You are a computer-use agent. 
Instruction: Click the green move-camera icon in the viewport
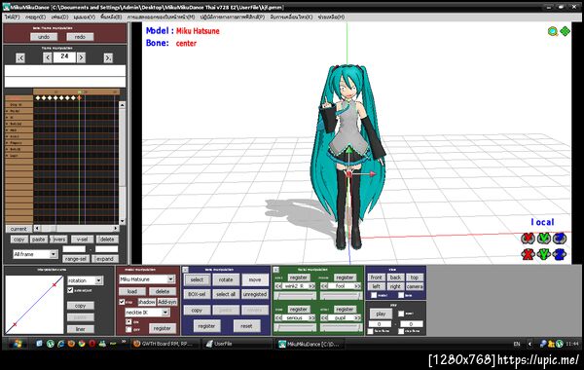[x=565, y=32]
